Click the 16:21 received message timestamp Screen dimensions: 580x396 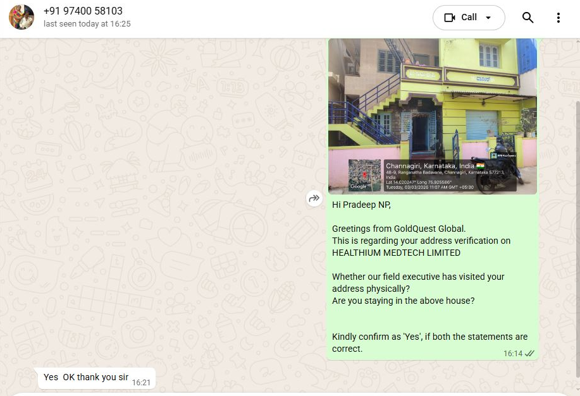point(141,383)
